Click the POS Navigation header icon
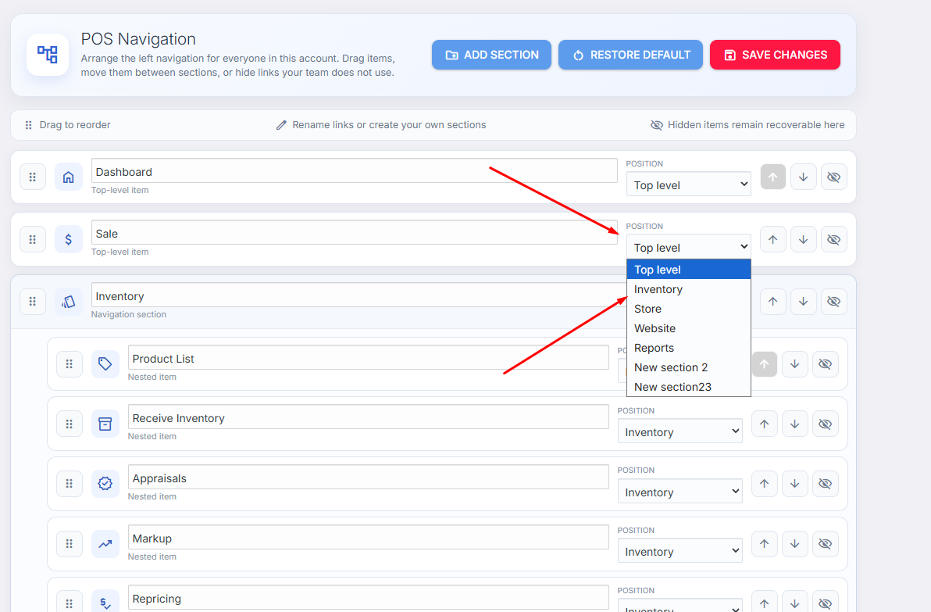This screenshot has width=931, height=612. coord(48,55)
